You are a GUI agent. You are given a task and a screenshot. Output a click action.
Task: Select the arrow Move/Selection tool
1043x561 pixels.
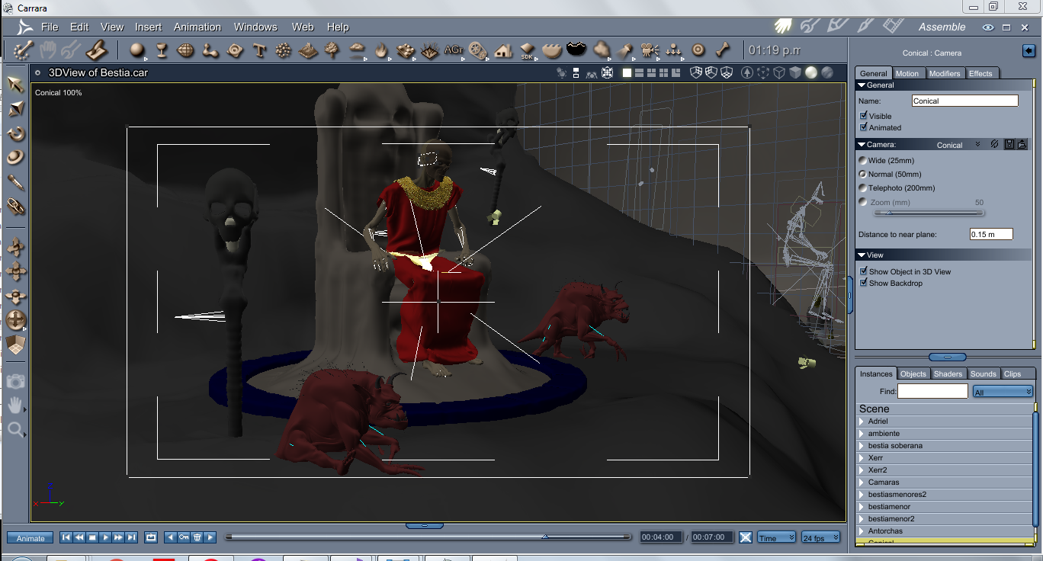[16, 85]
